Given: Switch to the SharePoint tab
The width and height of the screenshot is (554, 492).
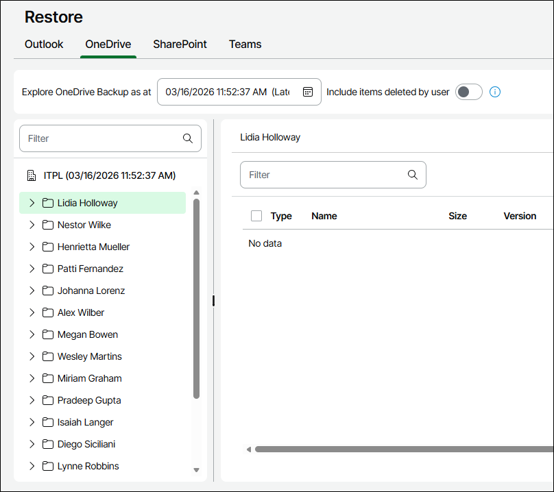Looking at the screenshot, I should click(180, 44).
